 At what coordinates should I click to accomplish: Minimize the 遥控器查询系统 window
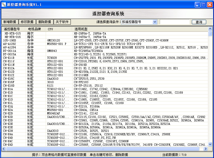pyautogui.click(x=197, y=5)
